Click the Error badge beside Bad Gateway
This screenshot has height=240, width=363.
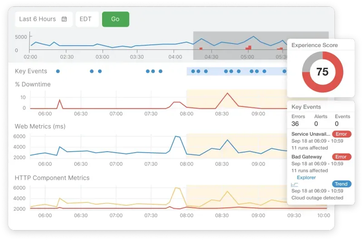(x=342, y=157)
